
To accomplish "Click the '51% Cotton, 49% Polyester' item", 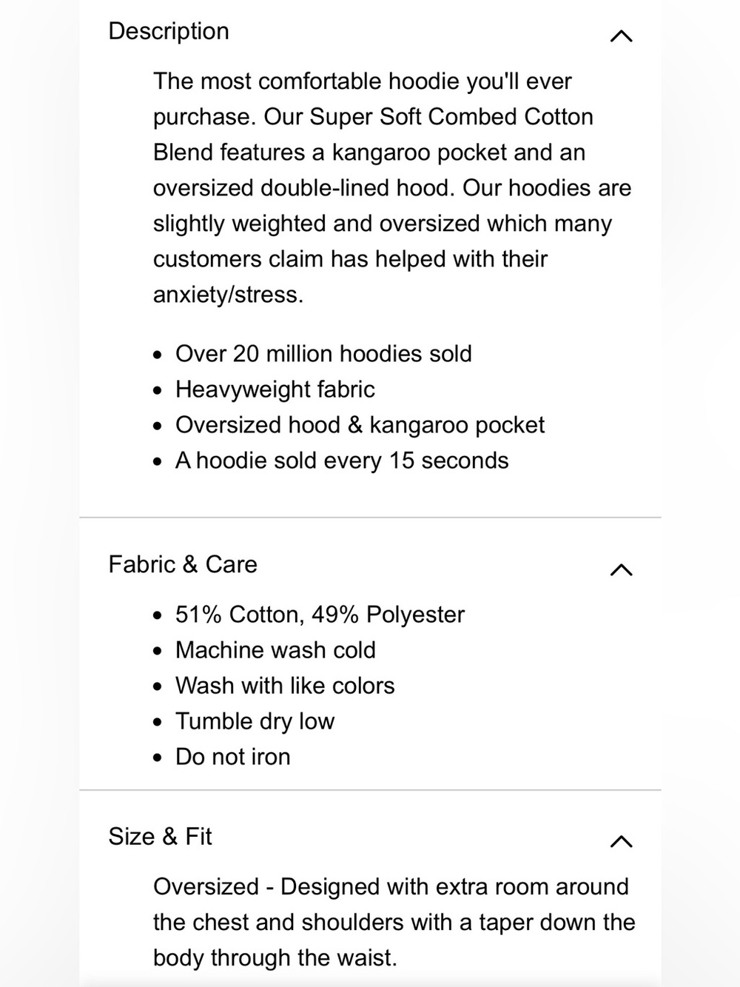I will point(320,615).
